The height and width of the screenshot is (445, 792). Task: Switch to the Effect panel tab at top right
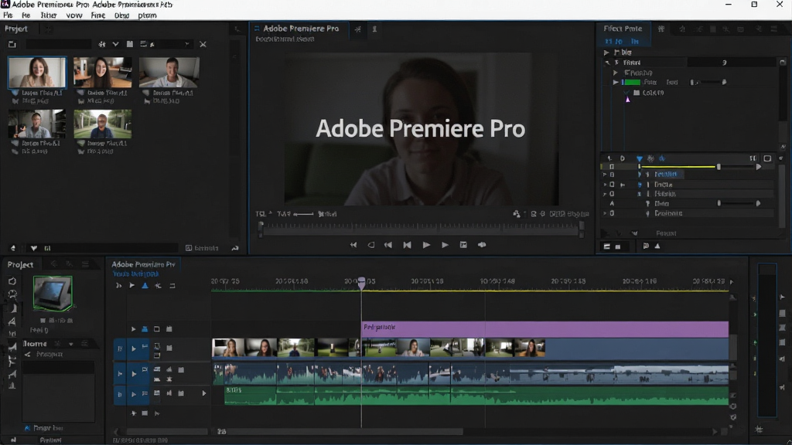click(623, 29)
